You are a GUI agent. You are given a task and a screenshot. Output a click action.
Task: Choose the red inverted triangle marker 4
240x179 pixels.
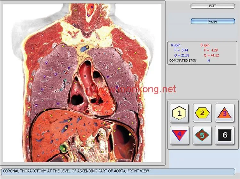[x=180, y=135]
